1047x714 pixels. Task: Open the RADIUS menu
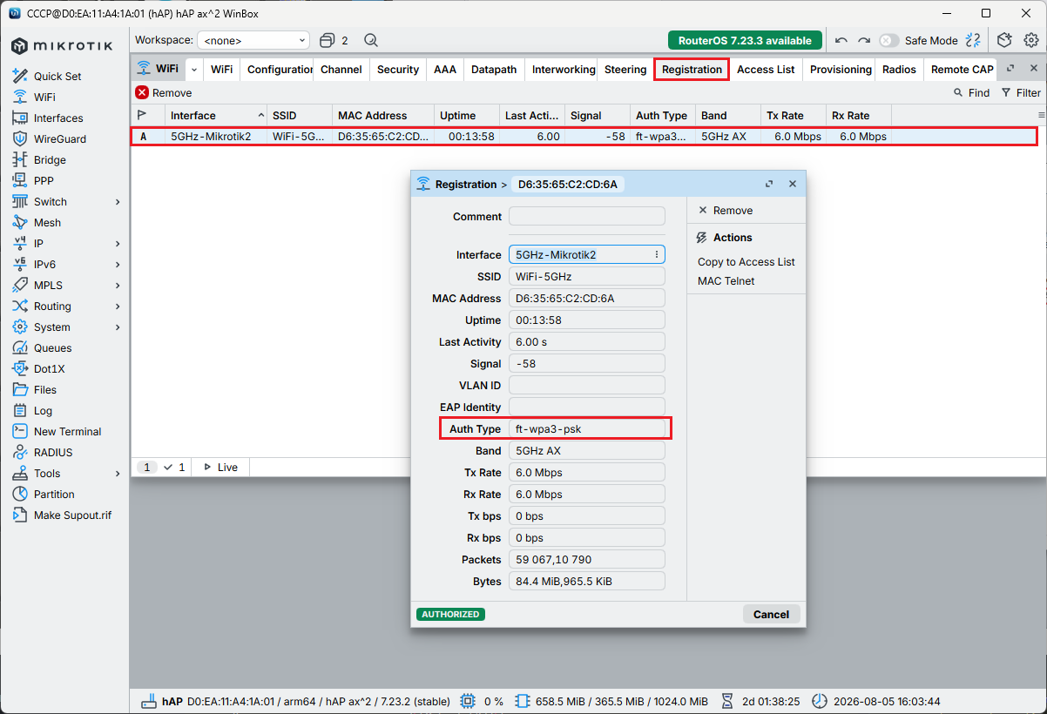point(53,452)
